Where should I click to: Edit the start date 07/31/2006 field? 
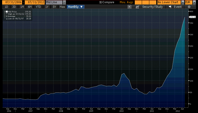12,2
